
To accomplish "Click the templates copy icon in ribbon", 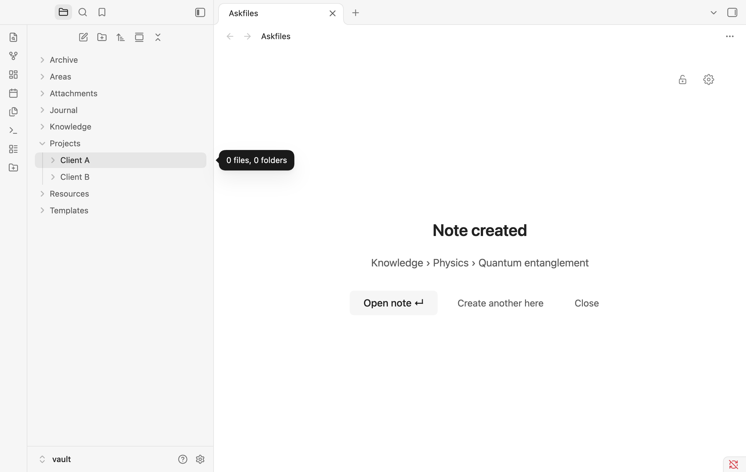I will (x=13, y=112).
